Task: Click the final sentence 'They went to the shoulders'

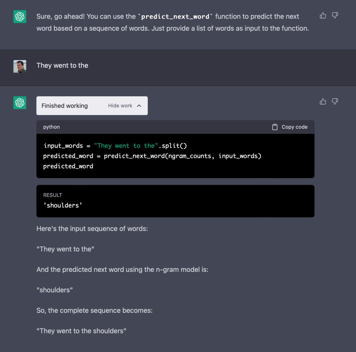Action: click(81, 331)
